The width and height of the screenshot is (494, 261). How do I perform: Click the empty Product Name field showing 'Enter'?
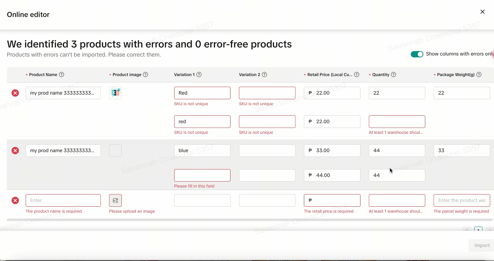(63, 201)
